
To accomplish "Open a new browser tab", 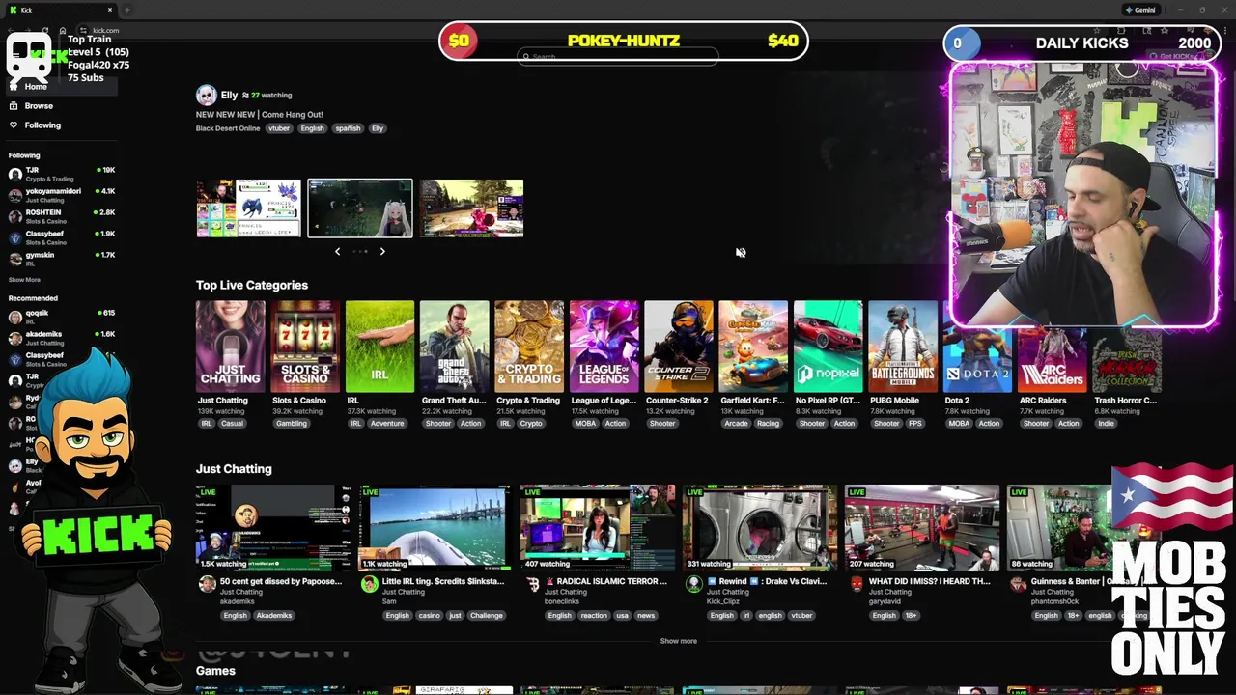I will 126,10.
